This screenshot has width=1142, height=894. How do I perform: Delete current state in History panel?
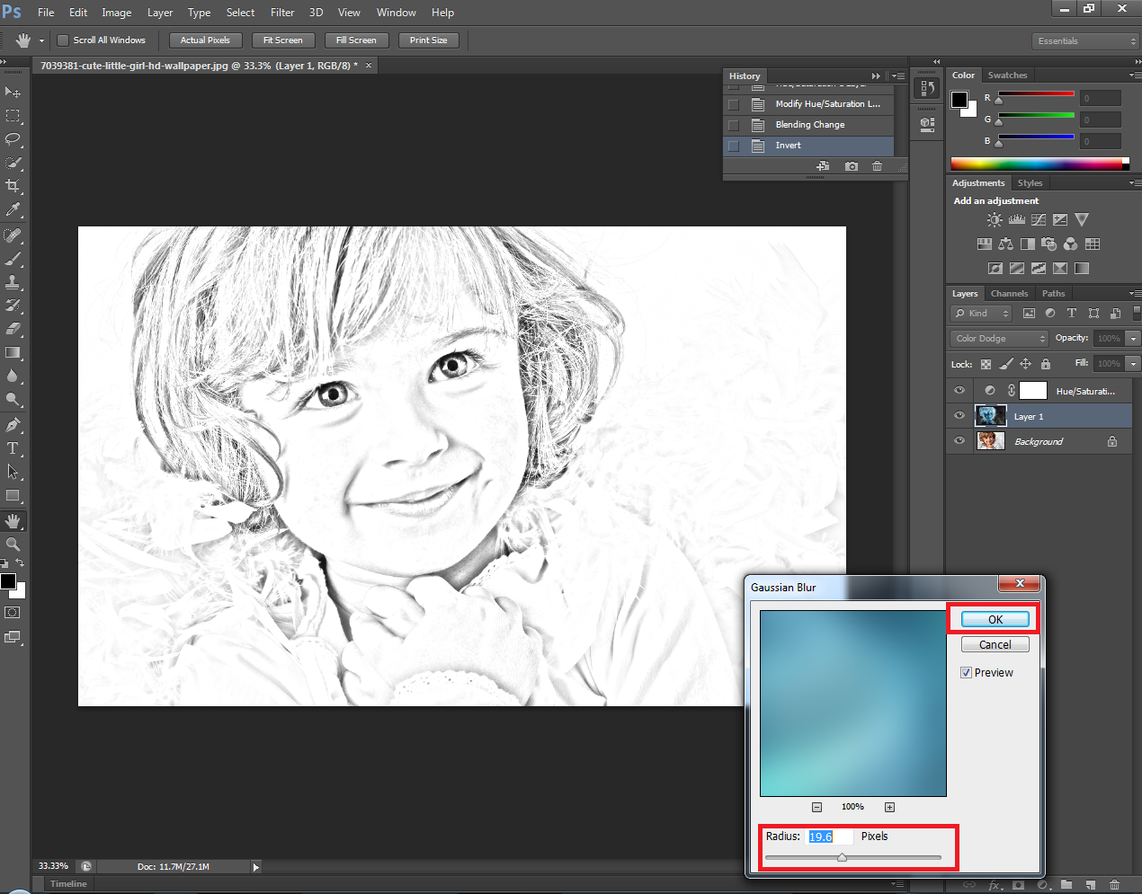point(877,166)
